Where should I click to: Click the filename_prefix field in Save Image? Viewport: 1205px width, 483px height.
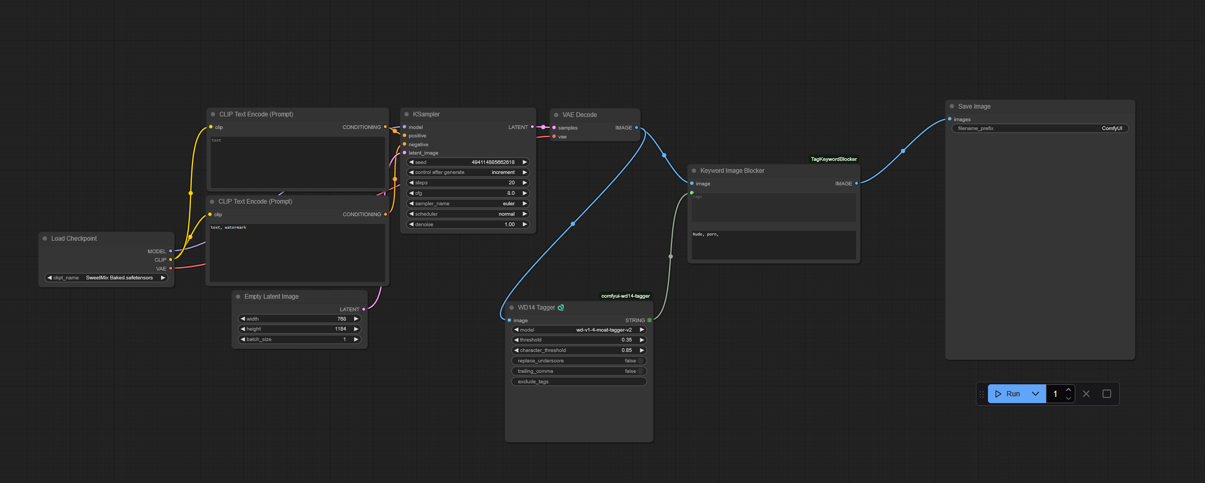point(1040,128)
